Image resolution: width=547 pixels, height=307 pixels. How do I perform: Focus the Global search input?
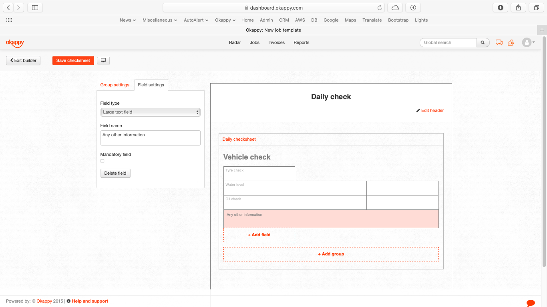[448, 42]
